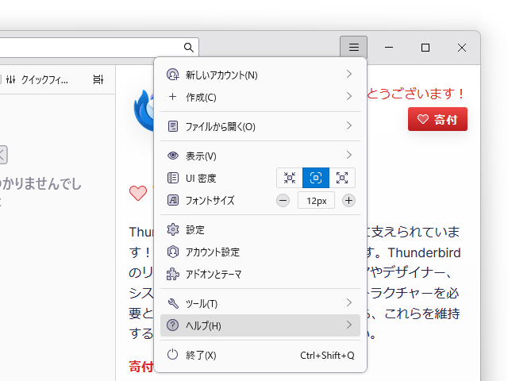
Task: Expand ファイルから開く submenu arrow
Action: pyautogui.click(x=349, y=125)
